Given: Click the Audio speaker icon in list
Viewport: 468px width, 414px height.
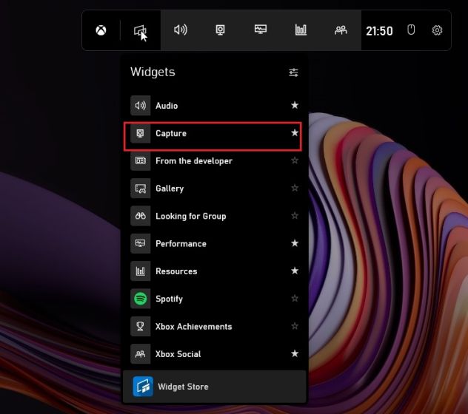Looking at the screenshot, I should tap(140, 106).
